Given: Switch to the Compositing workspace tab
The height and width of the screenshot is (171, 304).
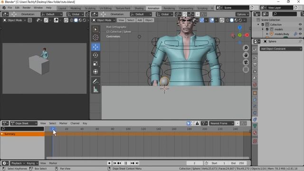Looking at the screenshot, I should click(x=186, y=9).
